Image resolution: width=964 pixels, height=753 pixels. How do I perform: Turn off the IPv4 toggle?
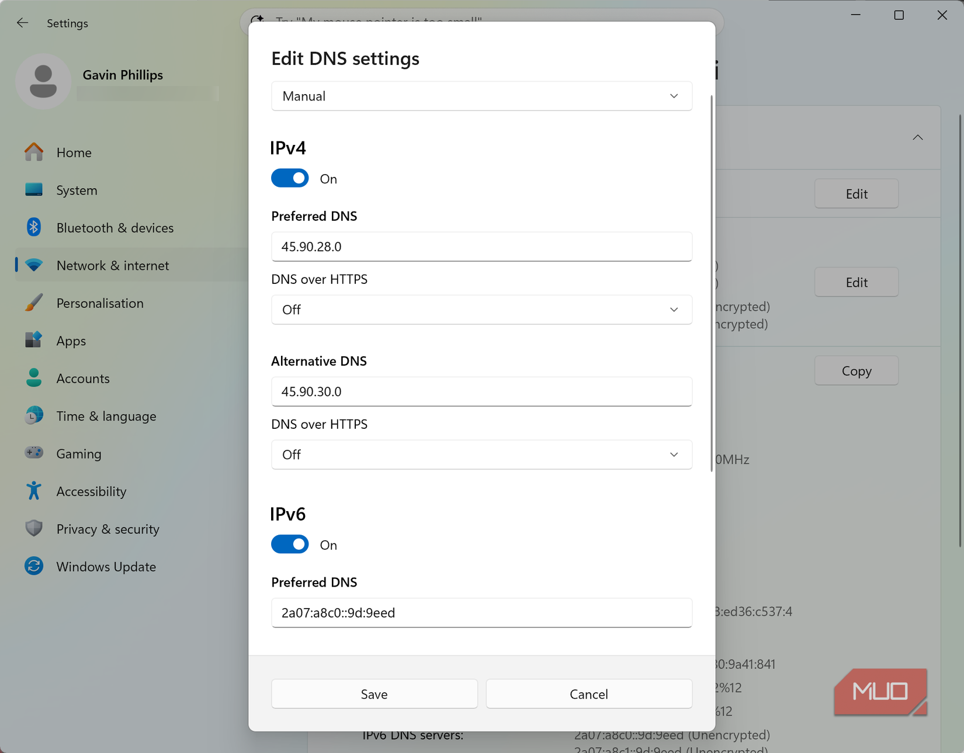click(290, 178)
